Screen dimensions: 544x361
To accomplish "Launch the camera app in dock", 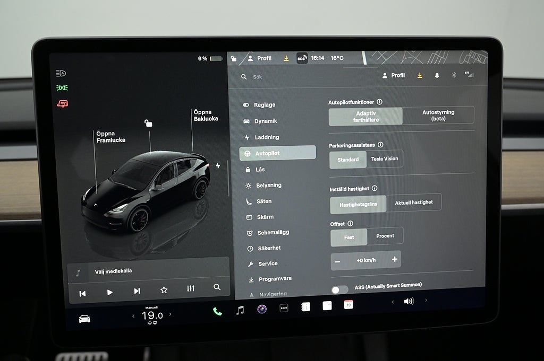I will click(x=262, y=309).
